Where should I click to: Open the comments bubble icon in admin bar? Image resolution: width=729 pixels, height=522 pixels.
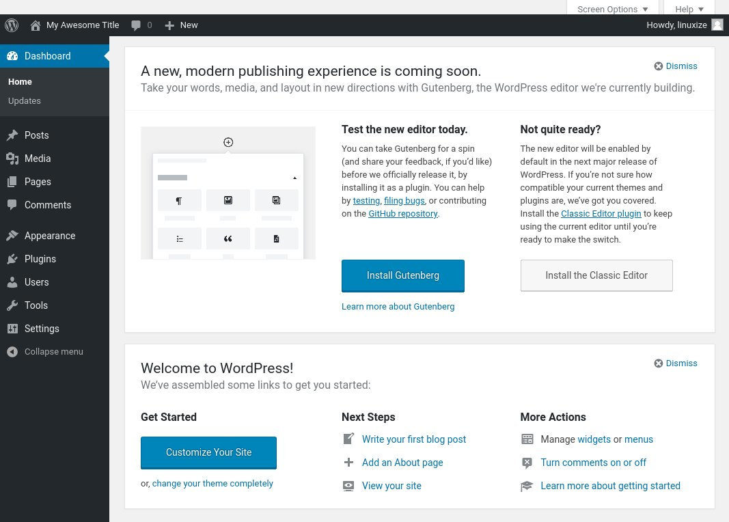136,25
